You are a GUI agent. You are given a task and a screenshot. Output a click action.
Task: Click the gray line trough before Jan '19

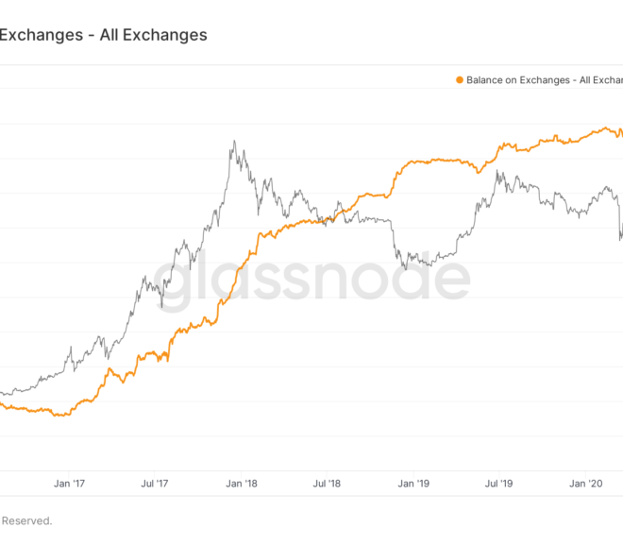point(406,269)
